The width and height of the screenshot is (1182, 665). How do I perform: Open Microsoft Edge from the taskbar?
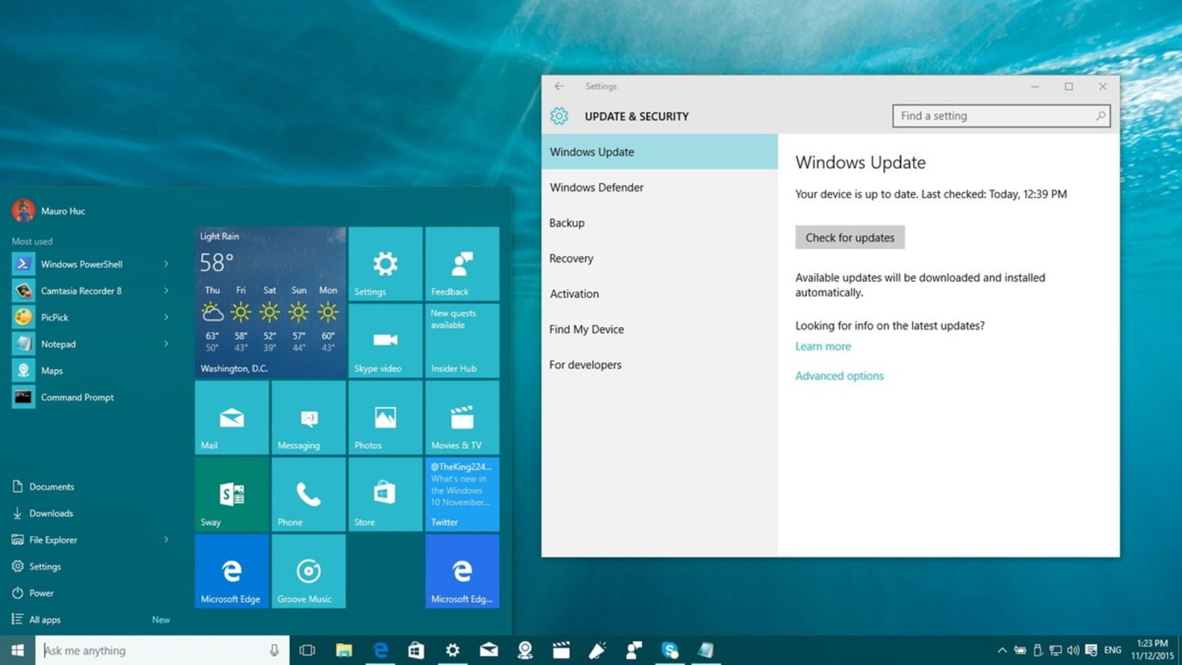380,650
